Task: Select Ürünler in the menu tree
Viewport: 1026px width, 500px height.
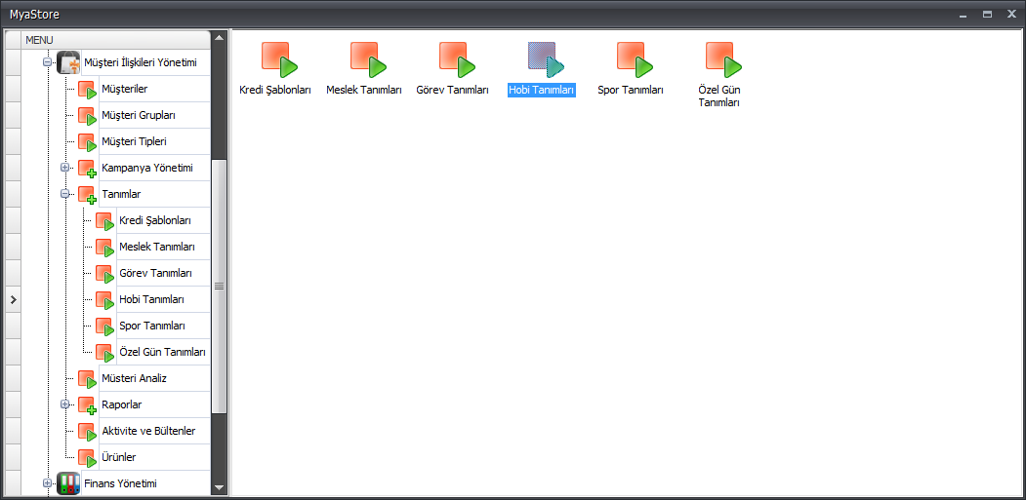Action: click(118, 457)
